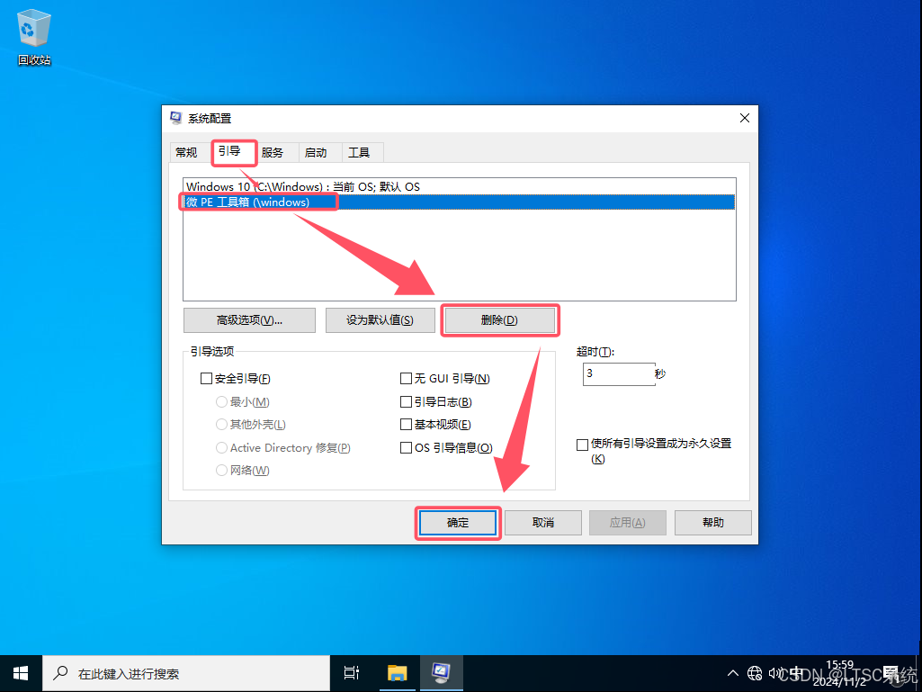This screenshot has height=692, width=922.
Task: Enable the 基本视频(E) checkbox
Action: pos(406,424)
